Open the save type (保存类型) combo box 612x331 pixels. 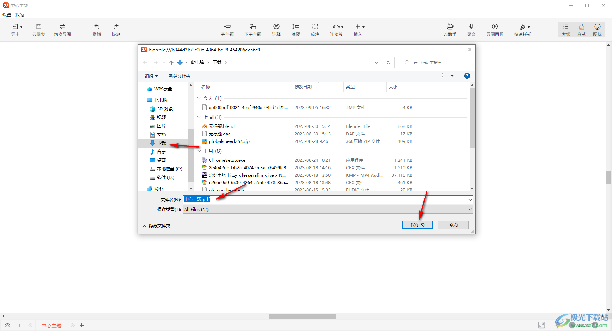328,210
